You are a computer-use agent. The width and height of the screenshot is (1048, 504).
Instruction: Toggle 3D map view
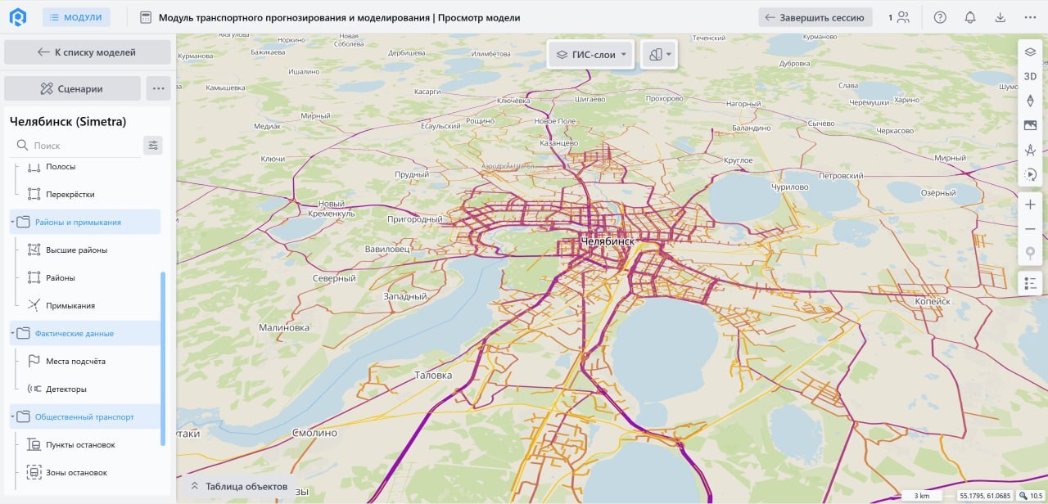pyautogui.click(x=1030, y=76)
